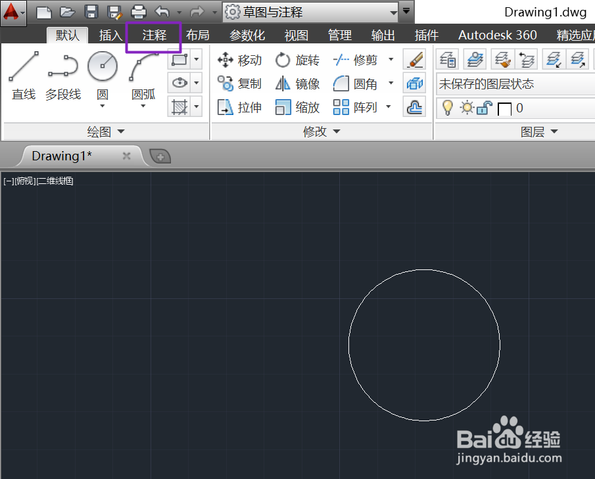
Task: Add a new drawing tab
Action: 160,156
